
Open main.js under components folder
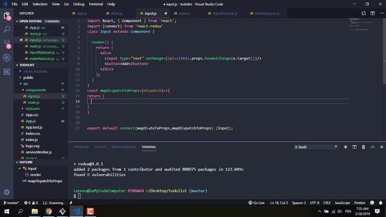(34, 102)
